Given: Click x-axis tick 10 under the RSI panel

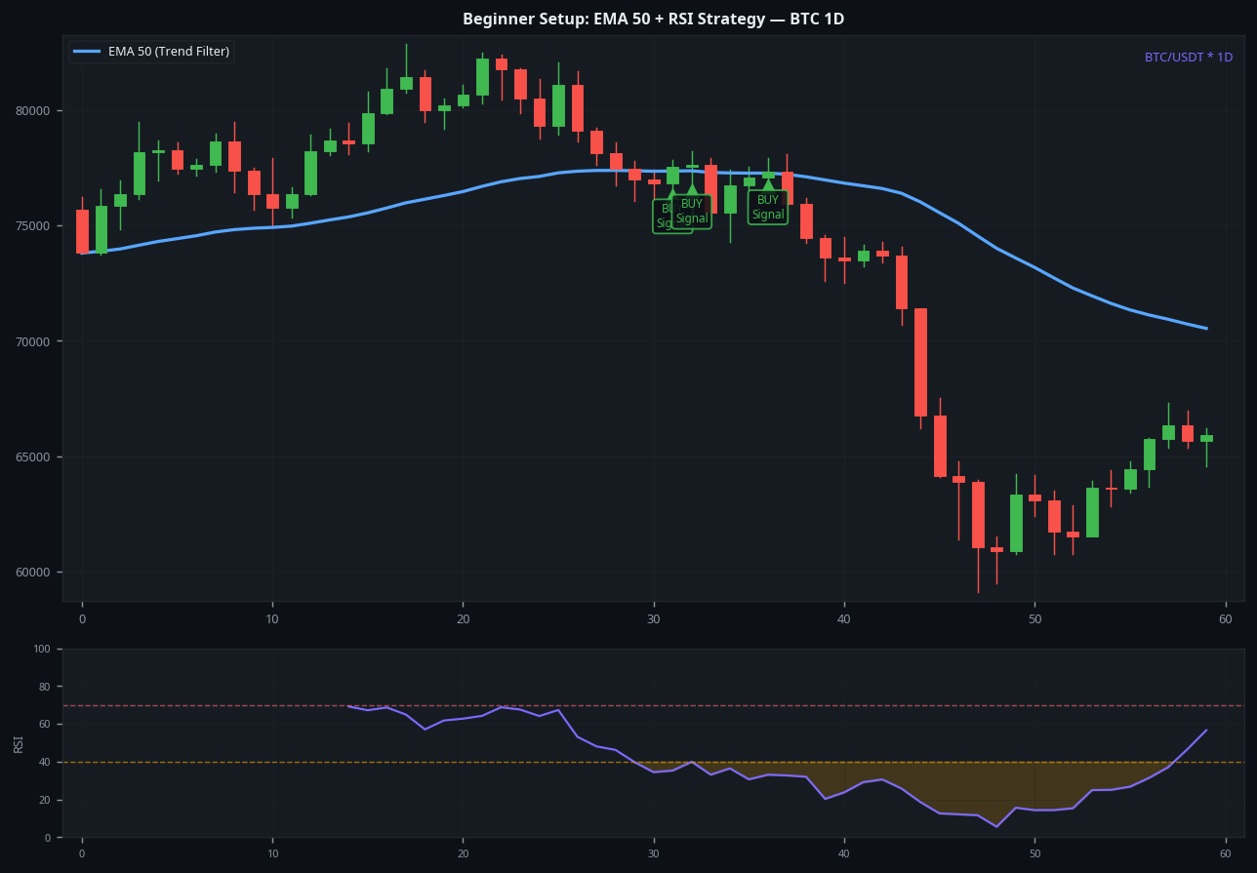Looking at the screenshot, I should 272,853.
